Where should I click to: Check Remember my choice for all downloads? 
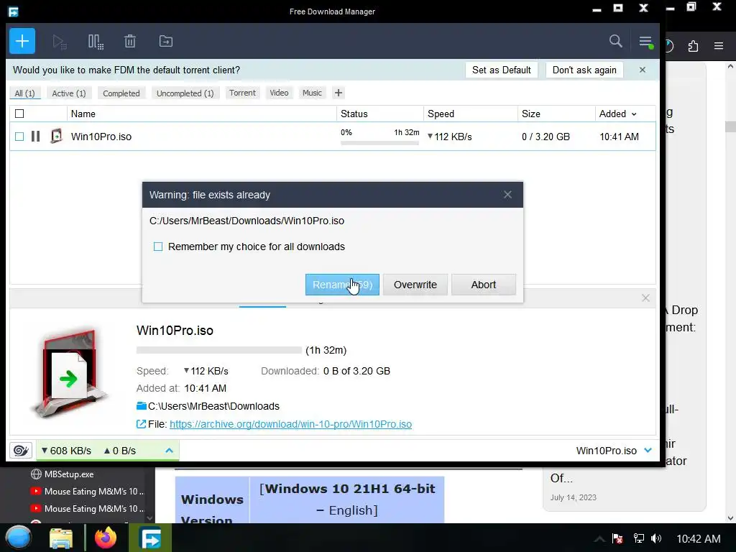pos(158,247)
